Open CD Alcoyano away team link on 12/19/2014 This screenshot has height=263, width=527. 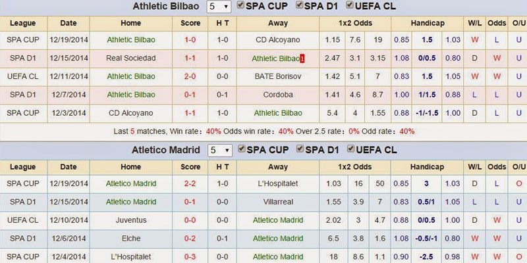click(277, 39)
